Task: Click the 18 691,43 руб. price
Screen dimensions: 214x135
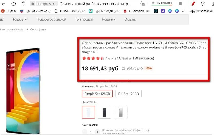Action: (101, 68)
